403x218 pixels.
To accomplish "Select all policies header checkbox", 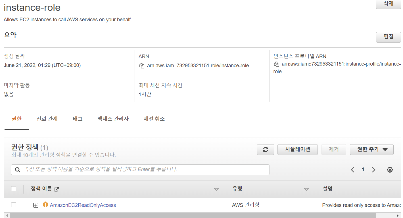I will click(14, 189).
